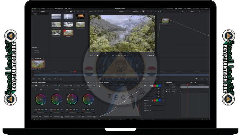
Task: Jump to first frame in viewer
Action: click(x=113, y=55)
